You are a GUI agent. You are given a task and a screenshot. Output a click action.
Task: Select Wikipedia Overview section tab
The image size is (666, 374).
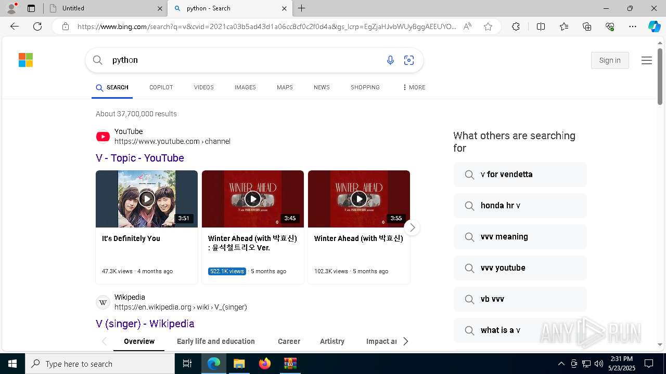tap(139, 341)
